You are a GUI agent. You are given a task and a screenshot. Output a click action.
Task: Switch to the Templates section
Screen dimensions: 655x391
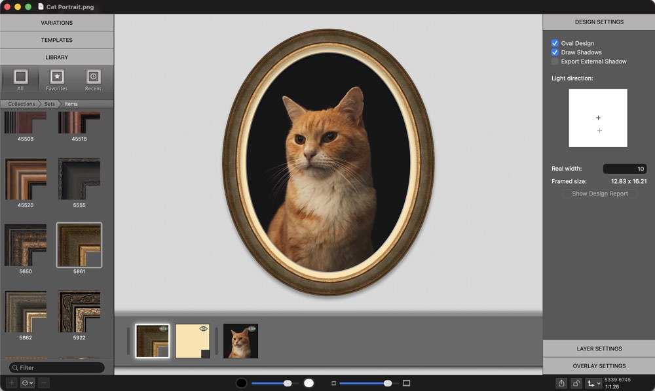pyautogui.click(x=56, y=39)
